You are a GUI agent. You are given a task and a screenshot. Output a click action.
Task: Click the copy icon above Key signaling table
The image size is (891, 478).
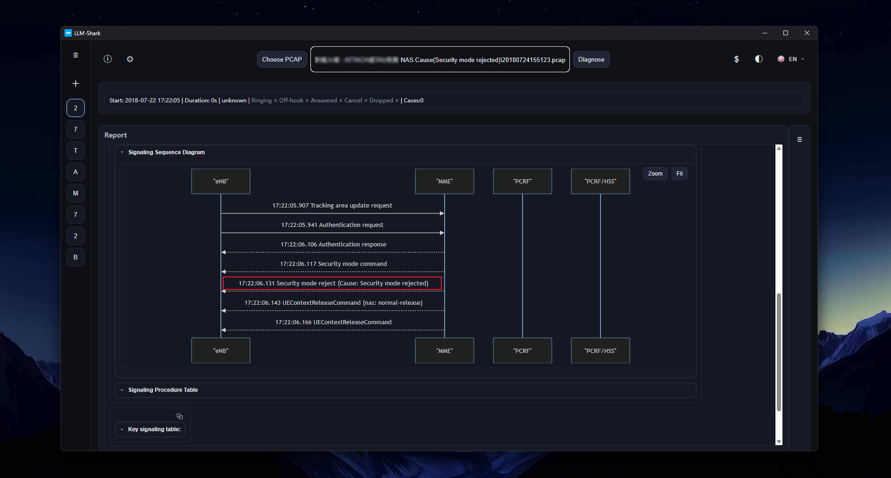tap(180, 416)
